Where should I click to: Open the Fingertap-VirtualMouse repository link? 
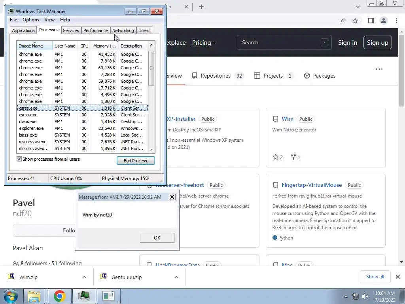[312, 185]
